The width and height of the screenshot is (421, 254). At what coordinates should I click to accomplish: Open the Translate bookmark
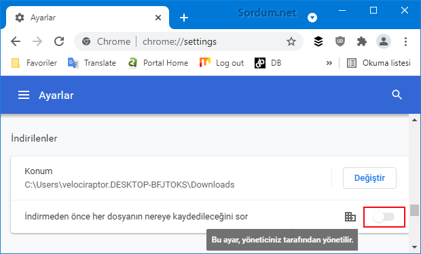92,63
